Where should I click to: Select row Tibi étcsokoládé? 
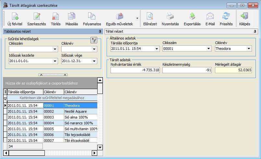coord(52,140)
